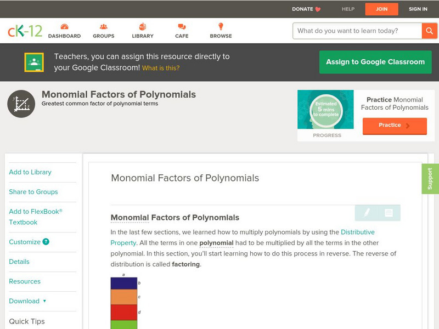Click the Google Classroom icon

pyautogui.click(x=34, y=63)
